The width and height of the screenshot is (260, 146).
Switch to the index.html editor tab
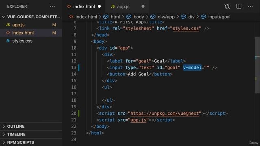pos(84,6)
